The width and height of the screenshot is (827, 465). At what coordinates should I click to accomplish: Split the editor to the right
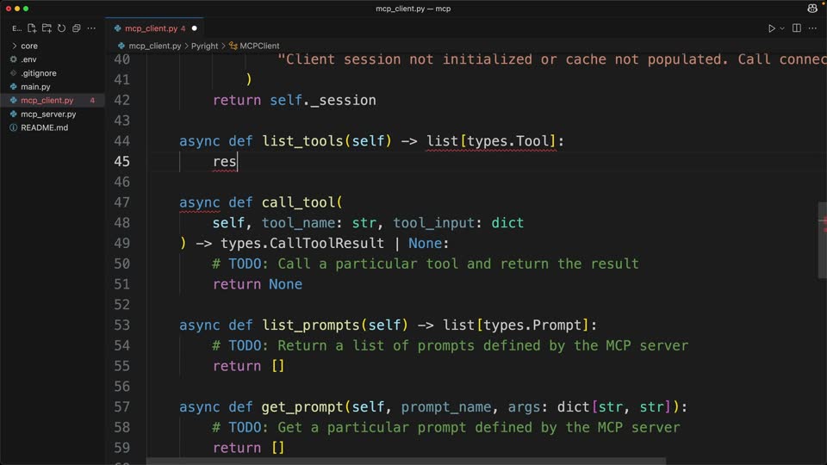point(796,28)
